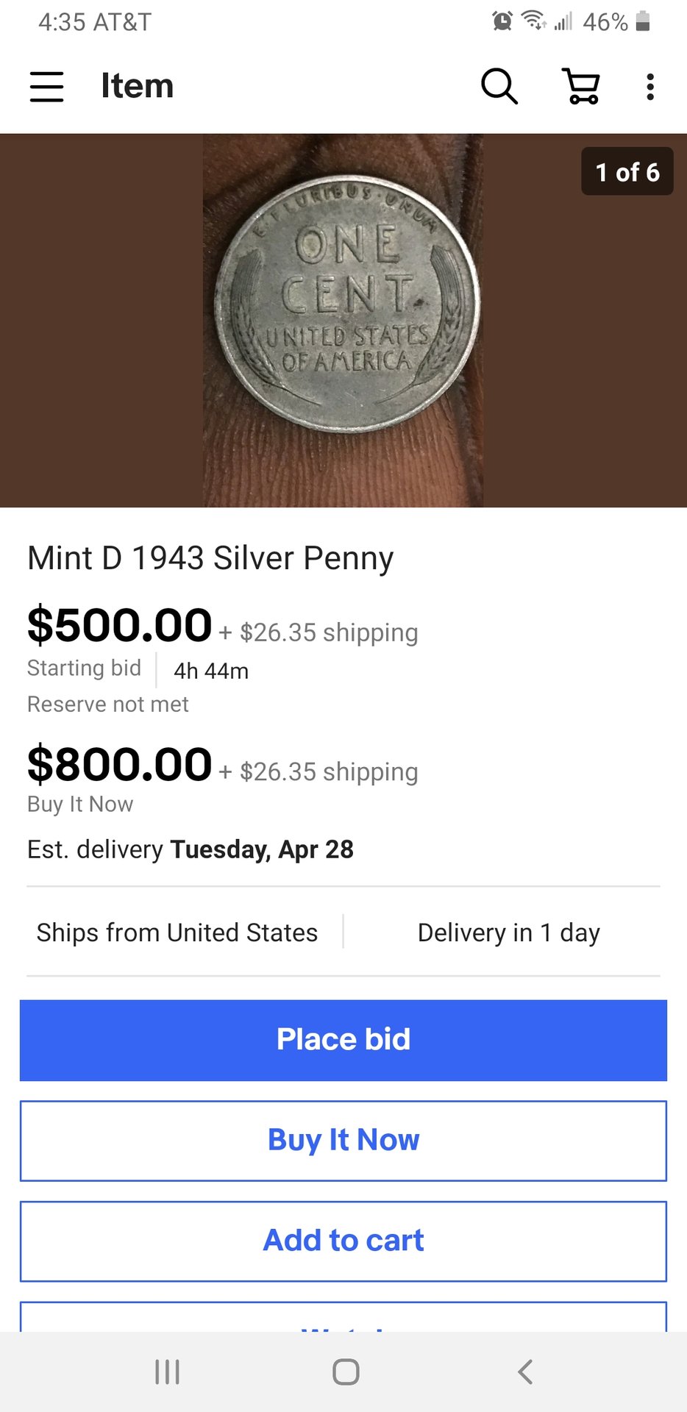Viewport: 687px width, 1412px height.
Task: Tap the Android back arrow
Action: 525,1372
